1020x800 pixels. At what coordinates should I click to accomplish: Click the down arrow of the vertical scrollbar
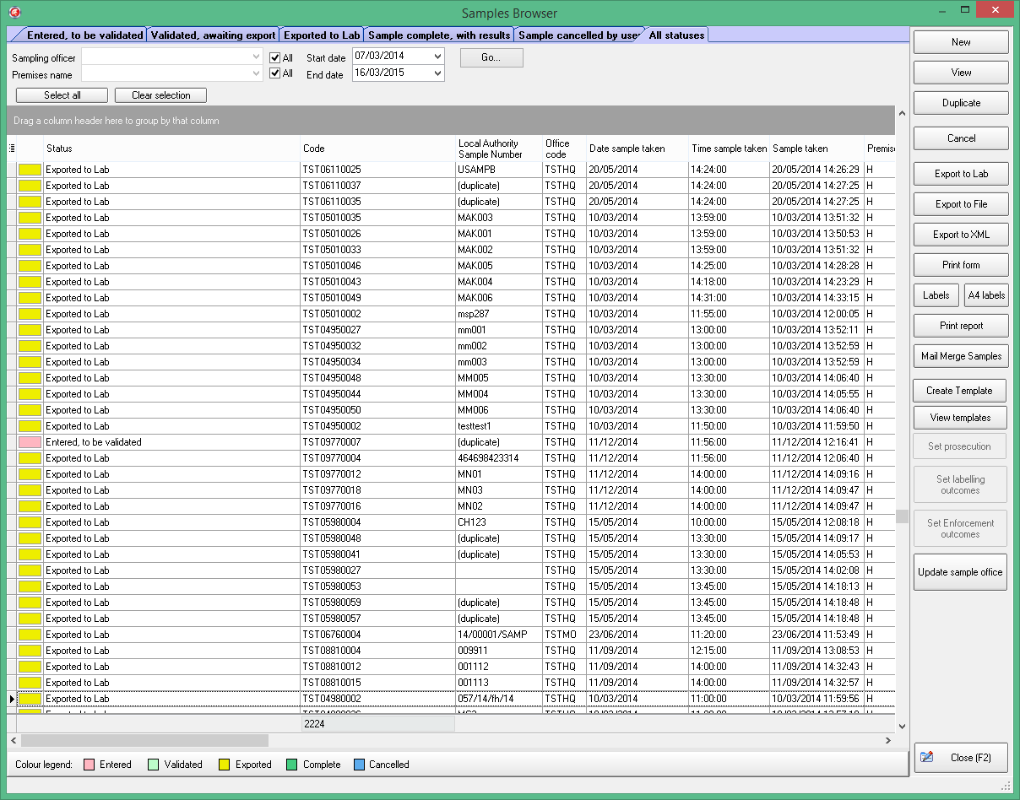point(902,726)
